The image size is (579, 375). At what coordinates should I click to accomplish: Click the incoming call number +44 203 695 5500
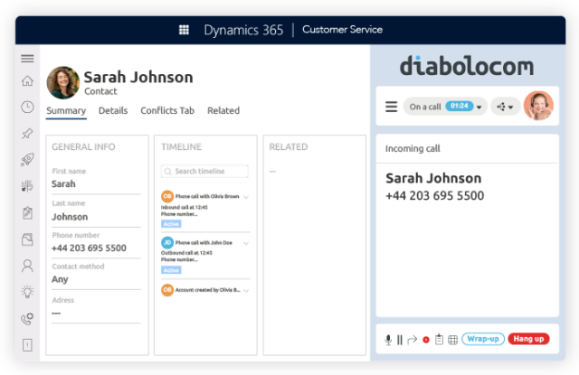(435, 196)
